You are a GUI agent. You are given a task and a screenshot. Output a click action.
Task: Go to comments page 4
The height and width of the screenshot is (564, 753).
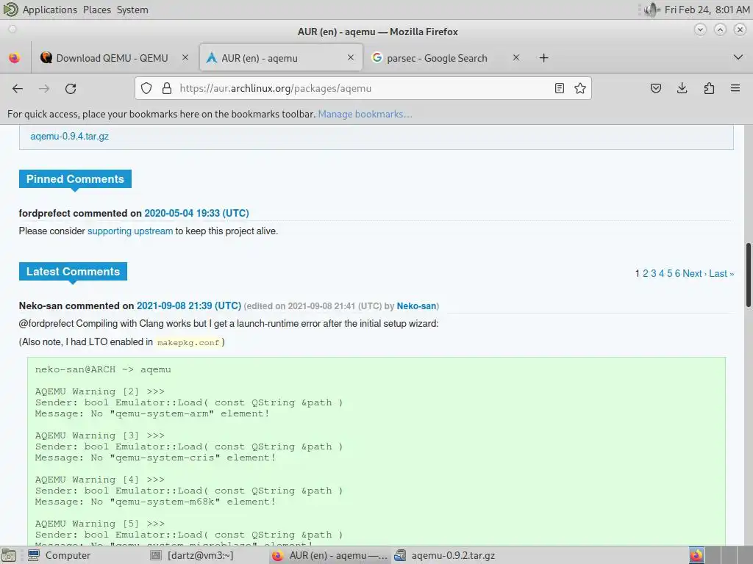pyautogui.click(x=662, y=273)
